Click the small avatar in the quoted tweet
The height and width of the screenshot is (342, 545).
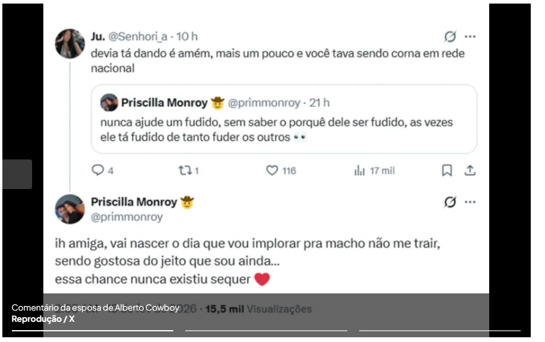tap(109, 103)
